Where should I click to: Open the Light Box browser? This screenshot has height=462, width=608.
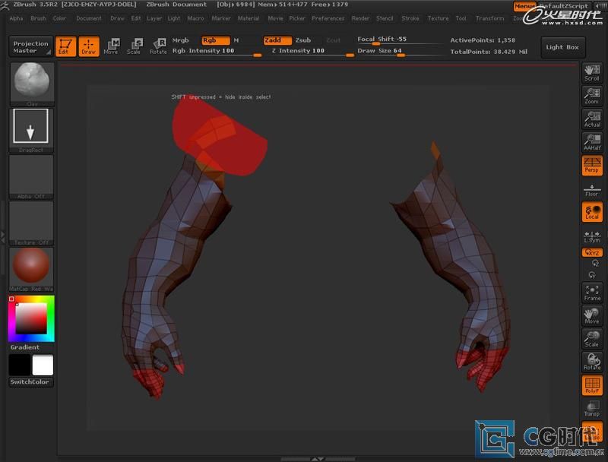click(562, 47)
